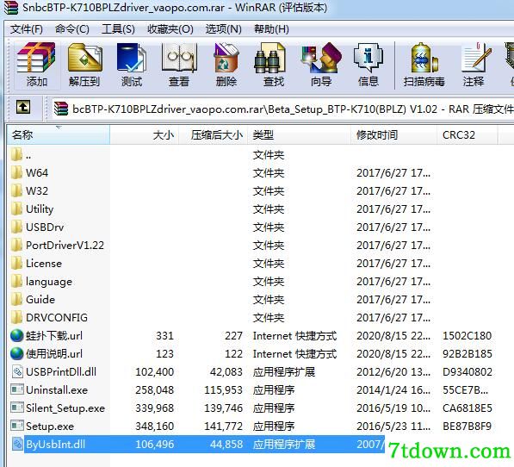Sort by the 名称 column header
Screen dimensions: 514x467
click(x=59, y=134)
